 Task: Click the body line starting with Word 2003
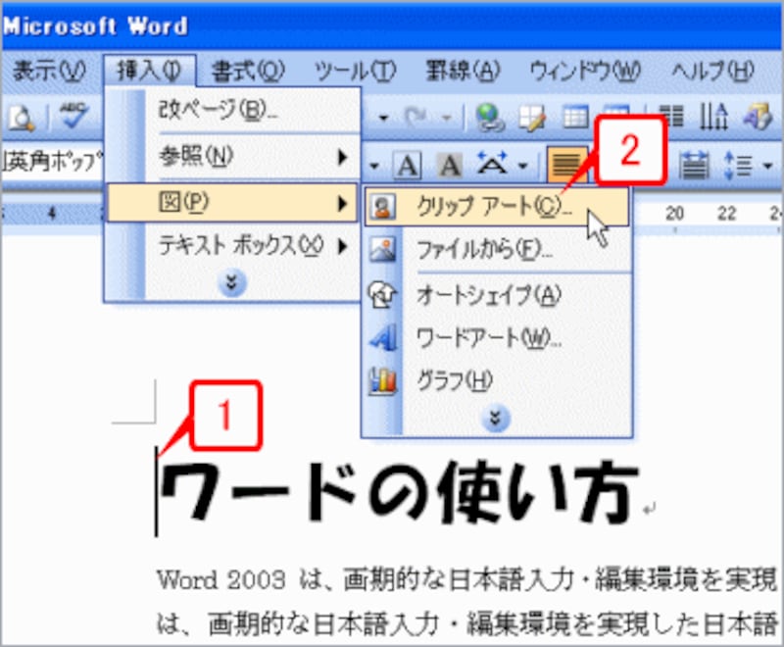point(467,581)
